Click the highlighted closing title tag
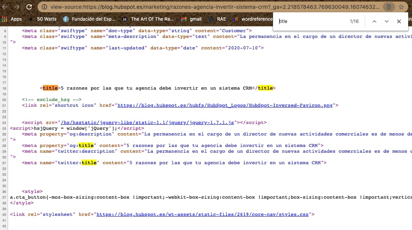This screenshot has width=412, height=230. click(x=265, y=88)
